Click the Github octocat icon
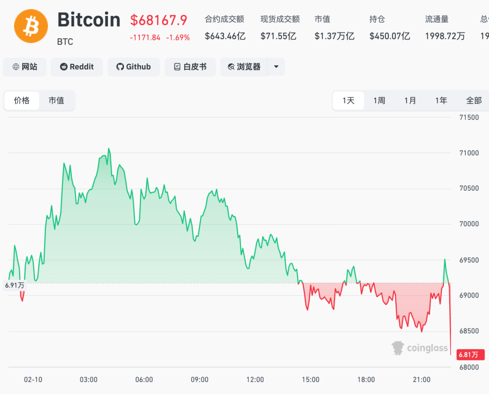The height and width of the screenshot is (394, 489). pos(120,67)
